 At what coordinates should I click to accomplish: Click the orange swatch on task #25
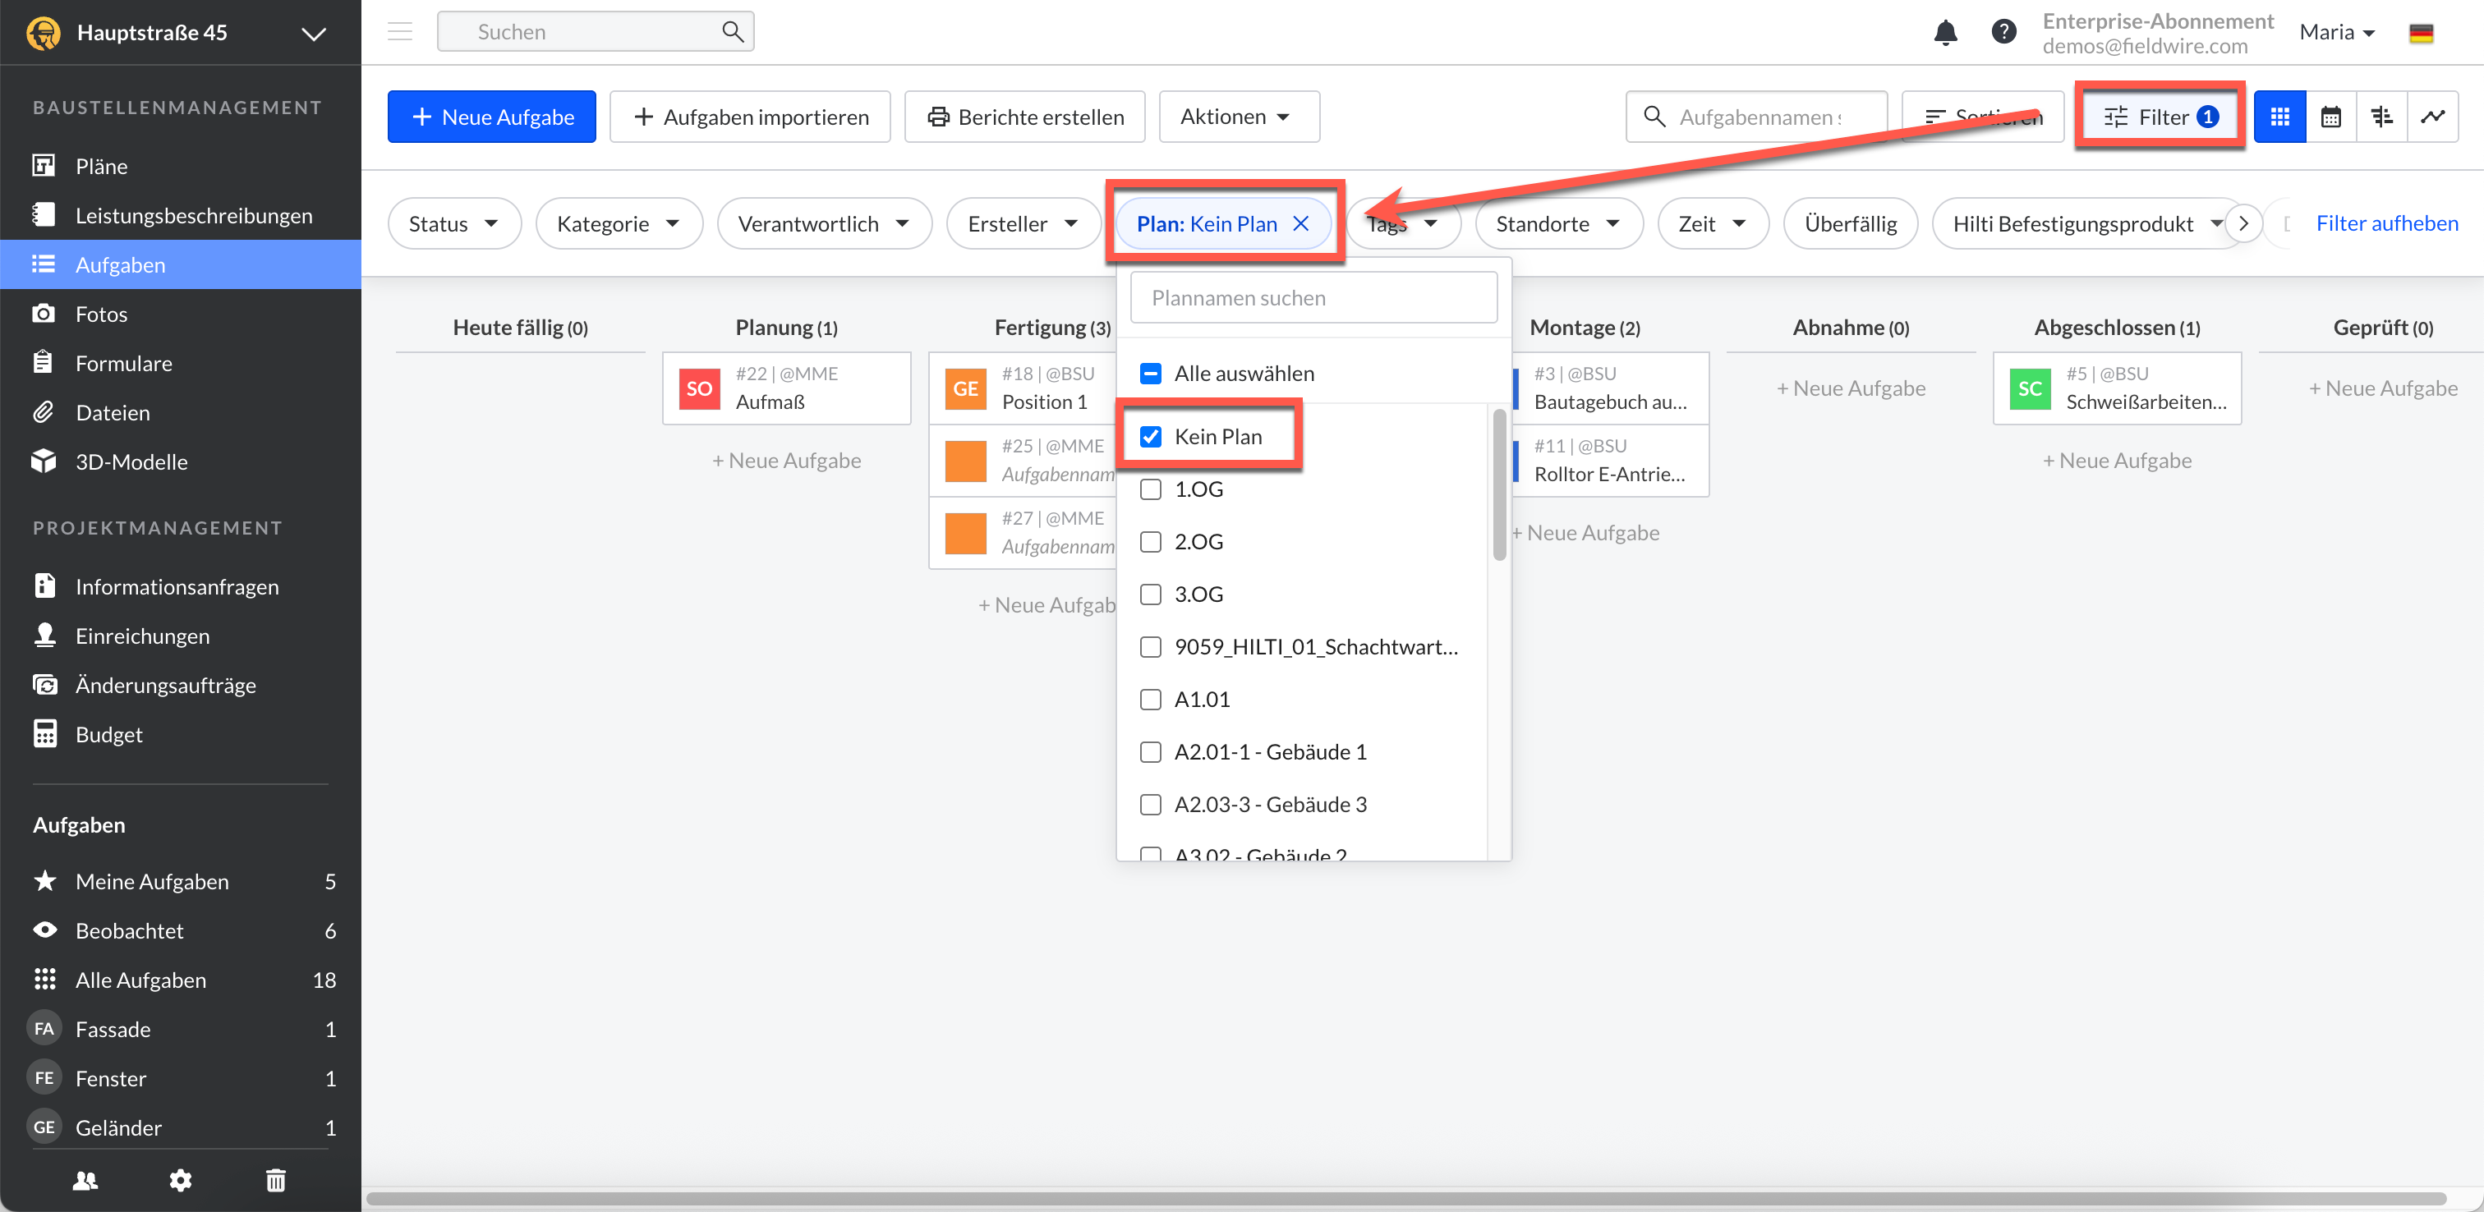click(965, 461)
